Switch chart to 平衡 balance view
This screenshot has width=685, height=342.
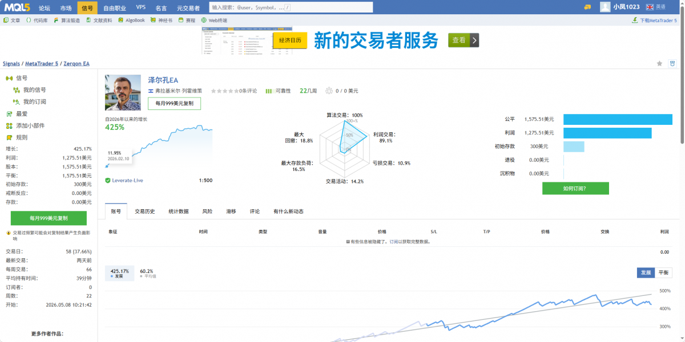tap(663, 272)
